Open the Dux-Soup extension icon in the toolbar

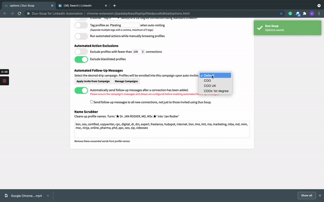click(298, 14)
